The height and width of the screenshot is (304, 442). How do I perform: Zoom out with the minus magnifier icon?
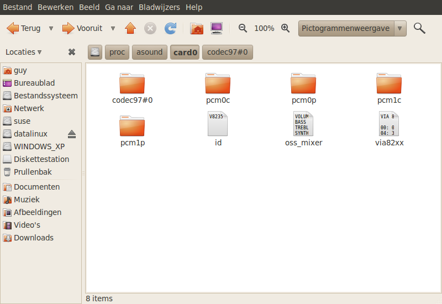(243, 28)
